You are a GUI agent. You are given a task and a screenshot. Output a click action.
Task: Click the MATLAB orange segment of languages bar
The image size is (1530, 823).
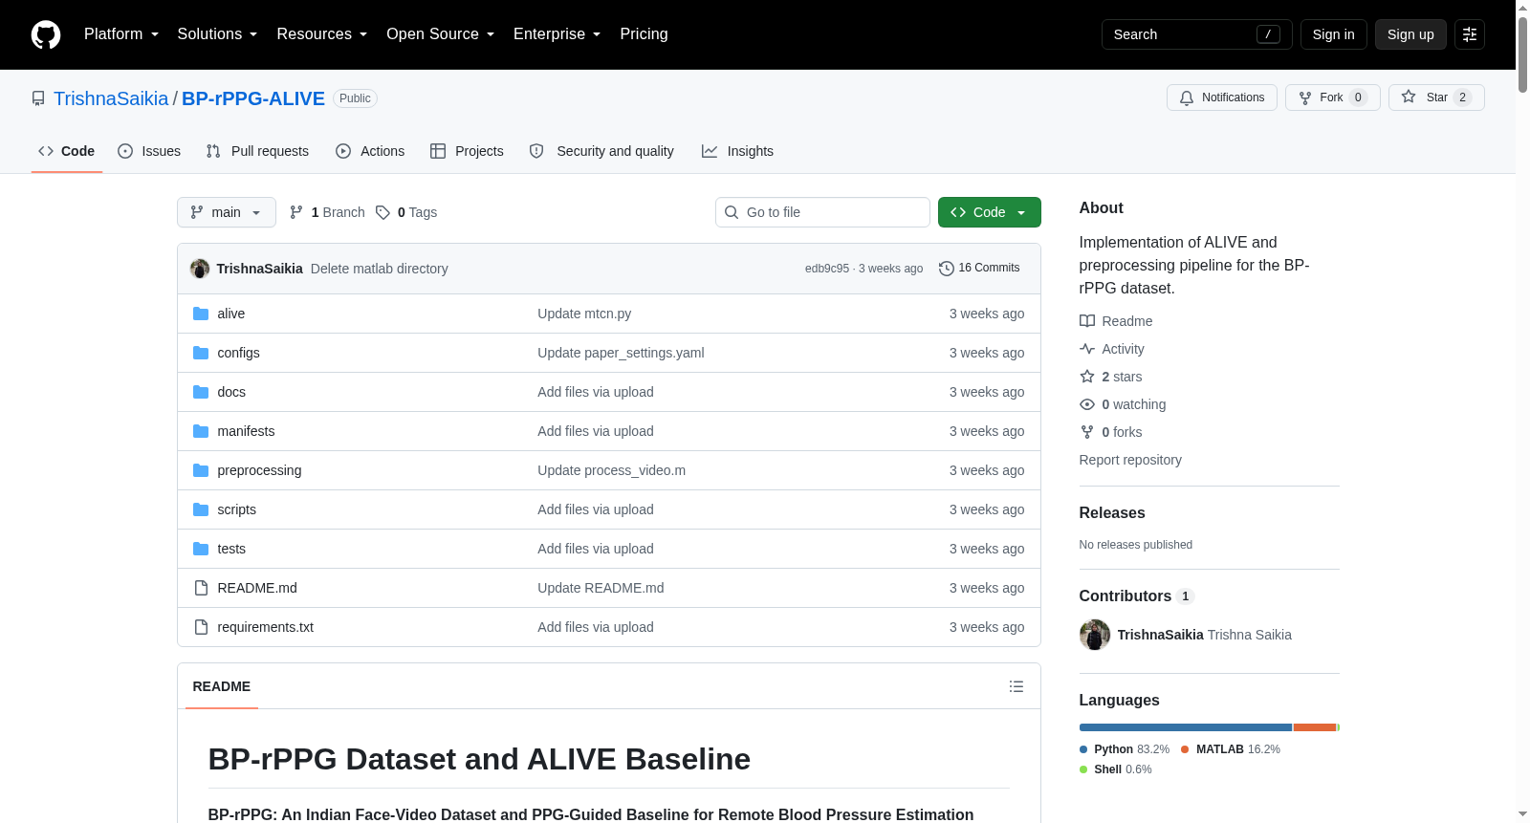tap(1315, 727)
